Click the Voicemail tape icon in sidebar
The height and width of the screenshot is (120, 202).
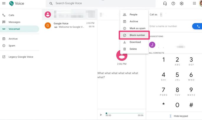4,29
